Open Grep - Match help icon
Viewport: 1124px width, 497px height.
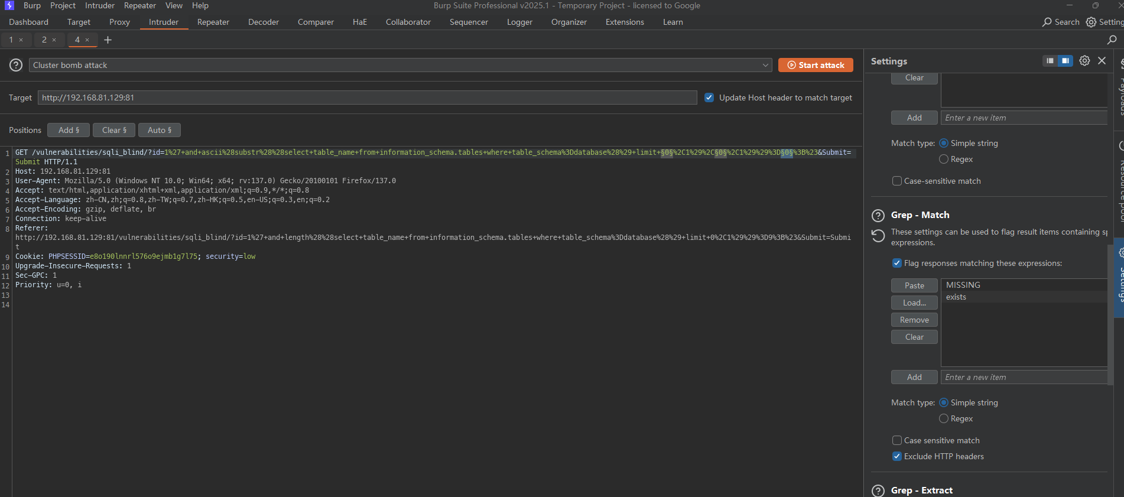tap(878, 215)
